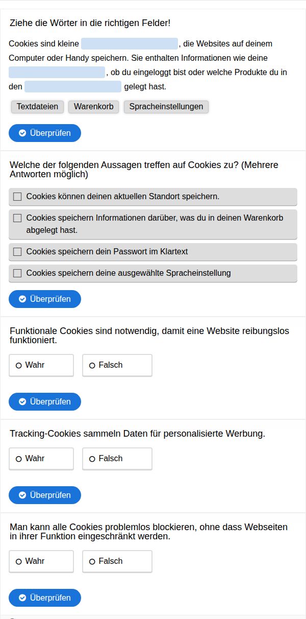The image size is (306, 619).
Task: Check 'Cookies können deinen aktuellen Standort speichern'
Action: [17, 197]
